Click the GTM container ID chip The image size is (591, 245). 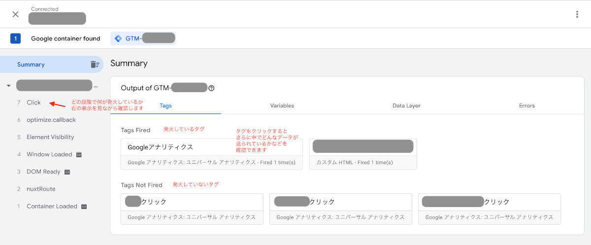143,38
